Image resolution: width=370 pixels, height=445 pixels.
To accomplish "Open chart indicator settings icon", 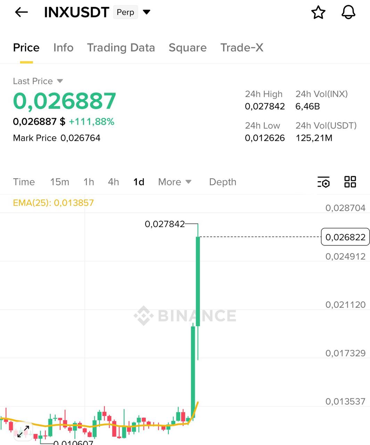I will (x=323, y=182).
